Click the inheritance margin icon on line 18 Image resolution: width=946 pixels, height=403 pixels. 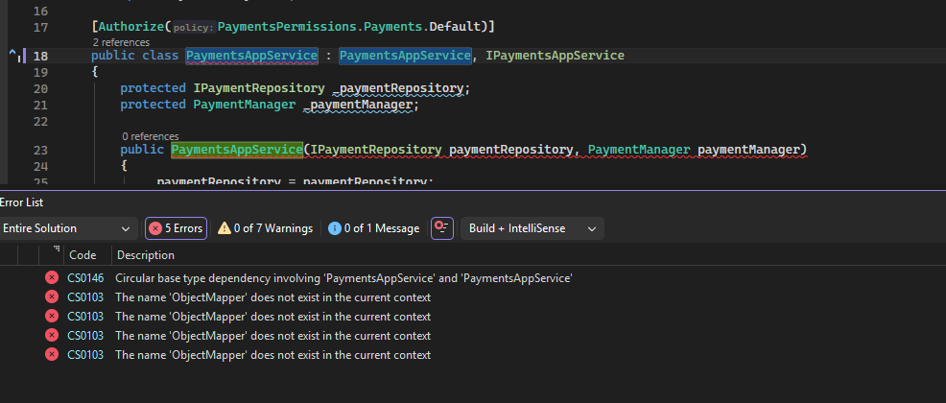pyautogui.click(x=14, y=56)
